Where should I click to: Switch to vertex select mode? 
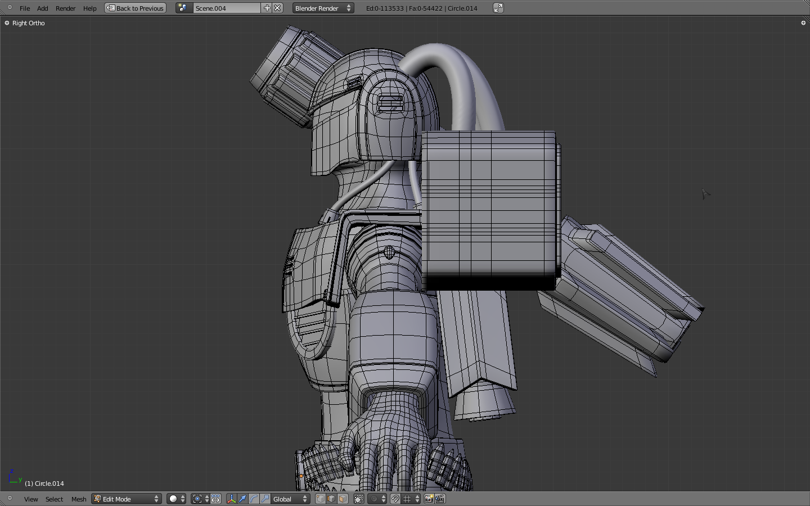(321, 499)
